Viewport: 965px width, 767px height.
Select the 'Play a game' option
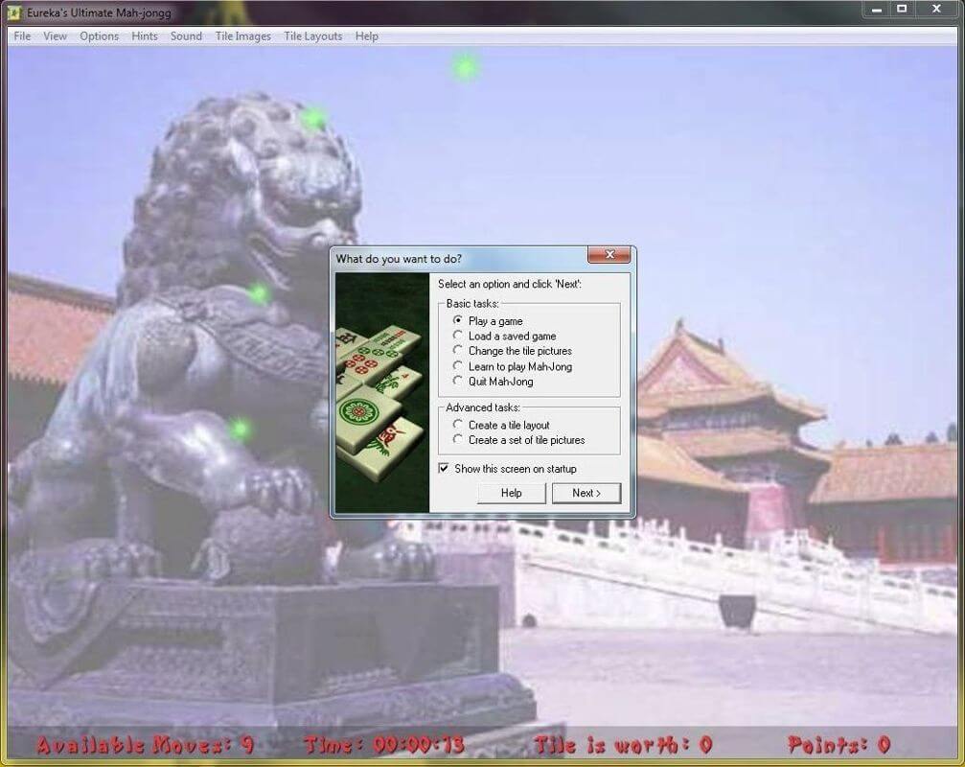488,321
